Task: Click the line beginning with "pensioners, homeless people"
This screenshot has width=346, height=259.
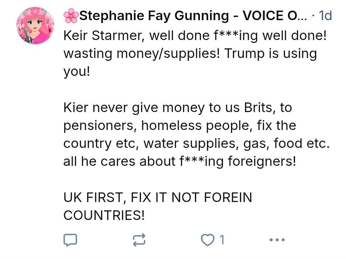Action: (179, 125)
